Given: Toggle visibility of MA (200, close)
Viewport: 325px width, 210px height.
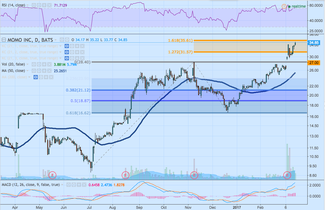Looking at the screenshot, I should pos(36,77).
